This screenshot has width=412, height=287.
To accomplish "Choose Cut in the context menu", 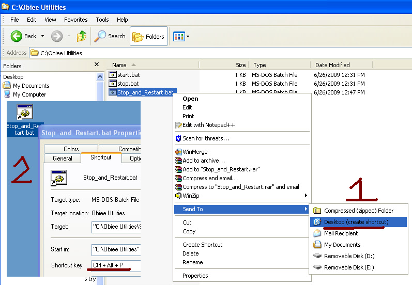I will pos(187,222).
